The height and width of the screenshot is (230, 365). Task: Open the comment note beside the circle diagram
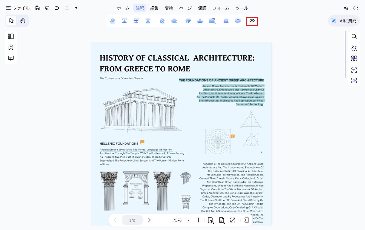(232, 136)
